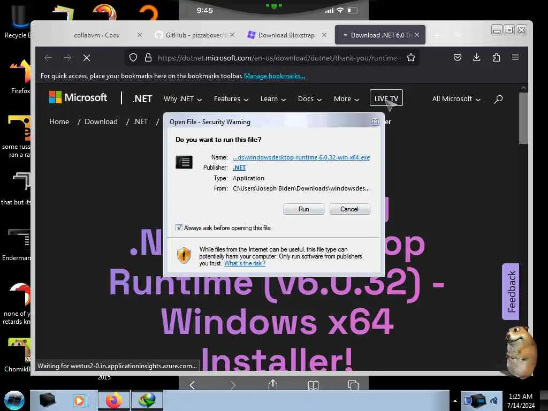Open the What's the risk? link

[x=245, y=263]
